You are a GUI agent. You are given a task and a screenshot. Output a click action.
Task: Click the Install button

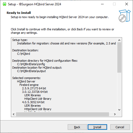point(97,127)
